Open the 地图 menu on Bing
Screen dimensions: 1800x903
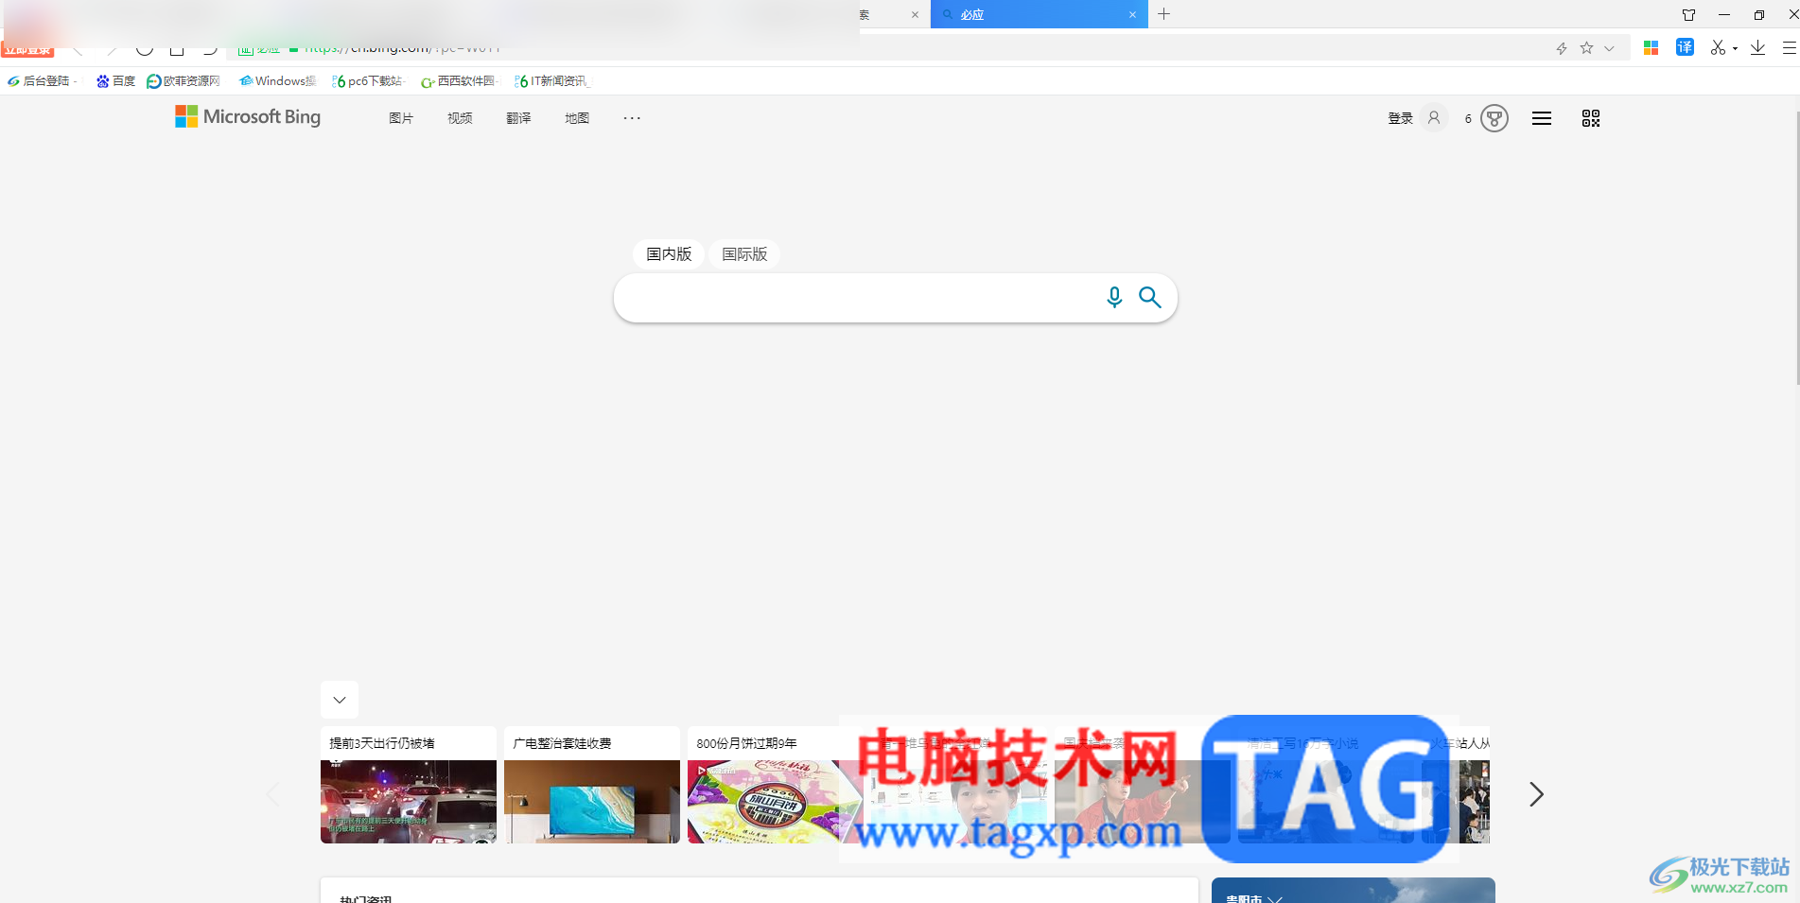coord(577,118)
